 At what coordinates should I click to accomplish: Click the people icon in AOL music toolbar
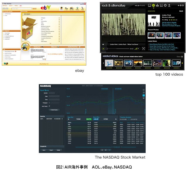point(161,5)
